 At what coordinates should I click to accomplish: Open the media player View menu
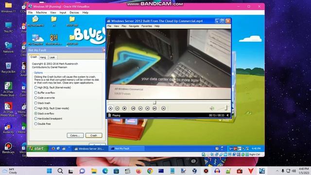click(x=117, y=26)
